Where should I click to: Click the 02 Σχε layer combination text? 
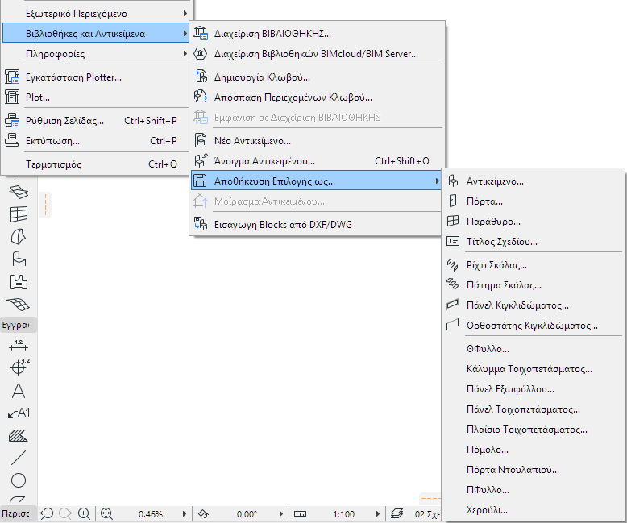[427, 514]
